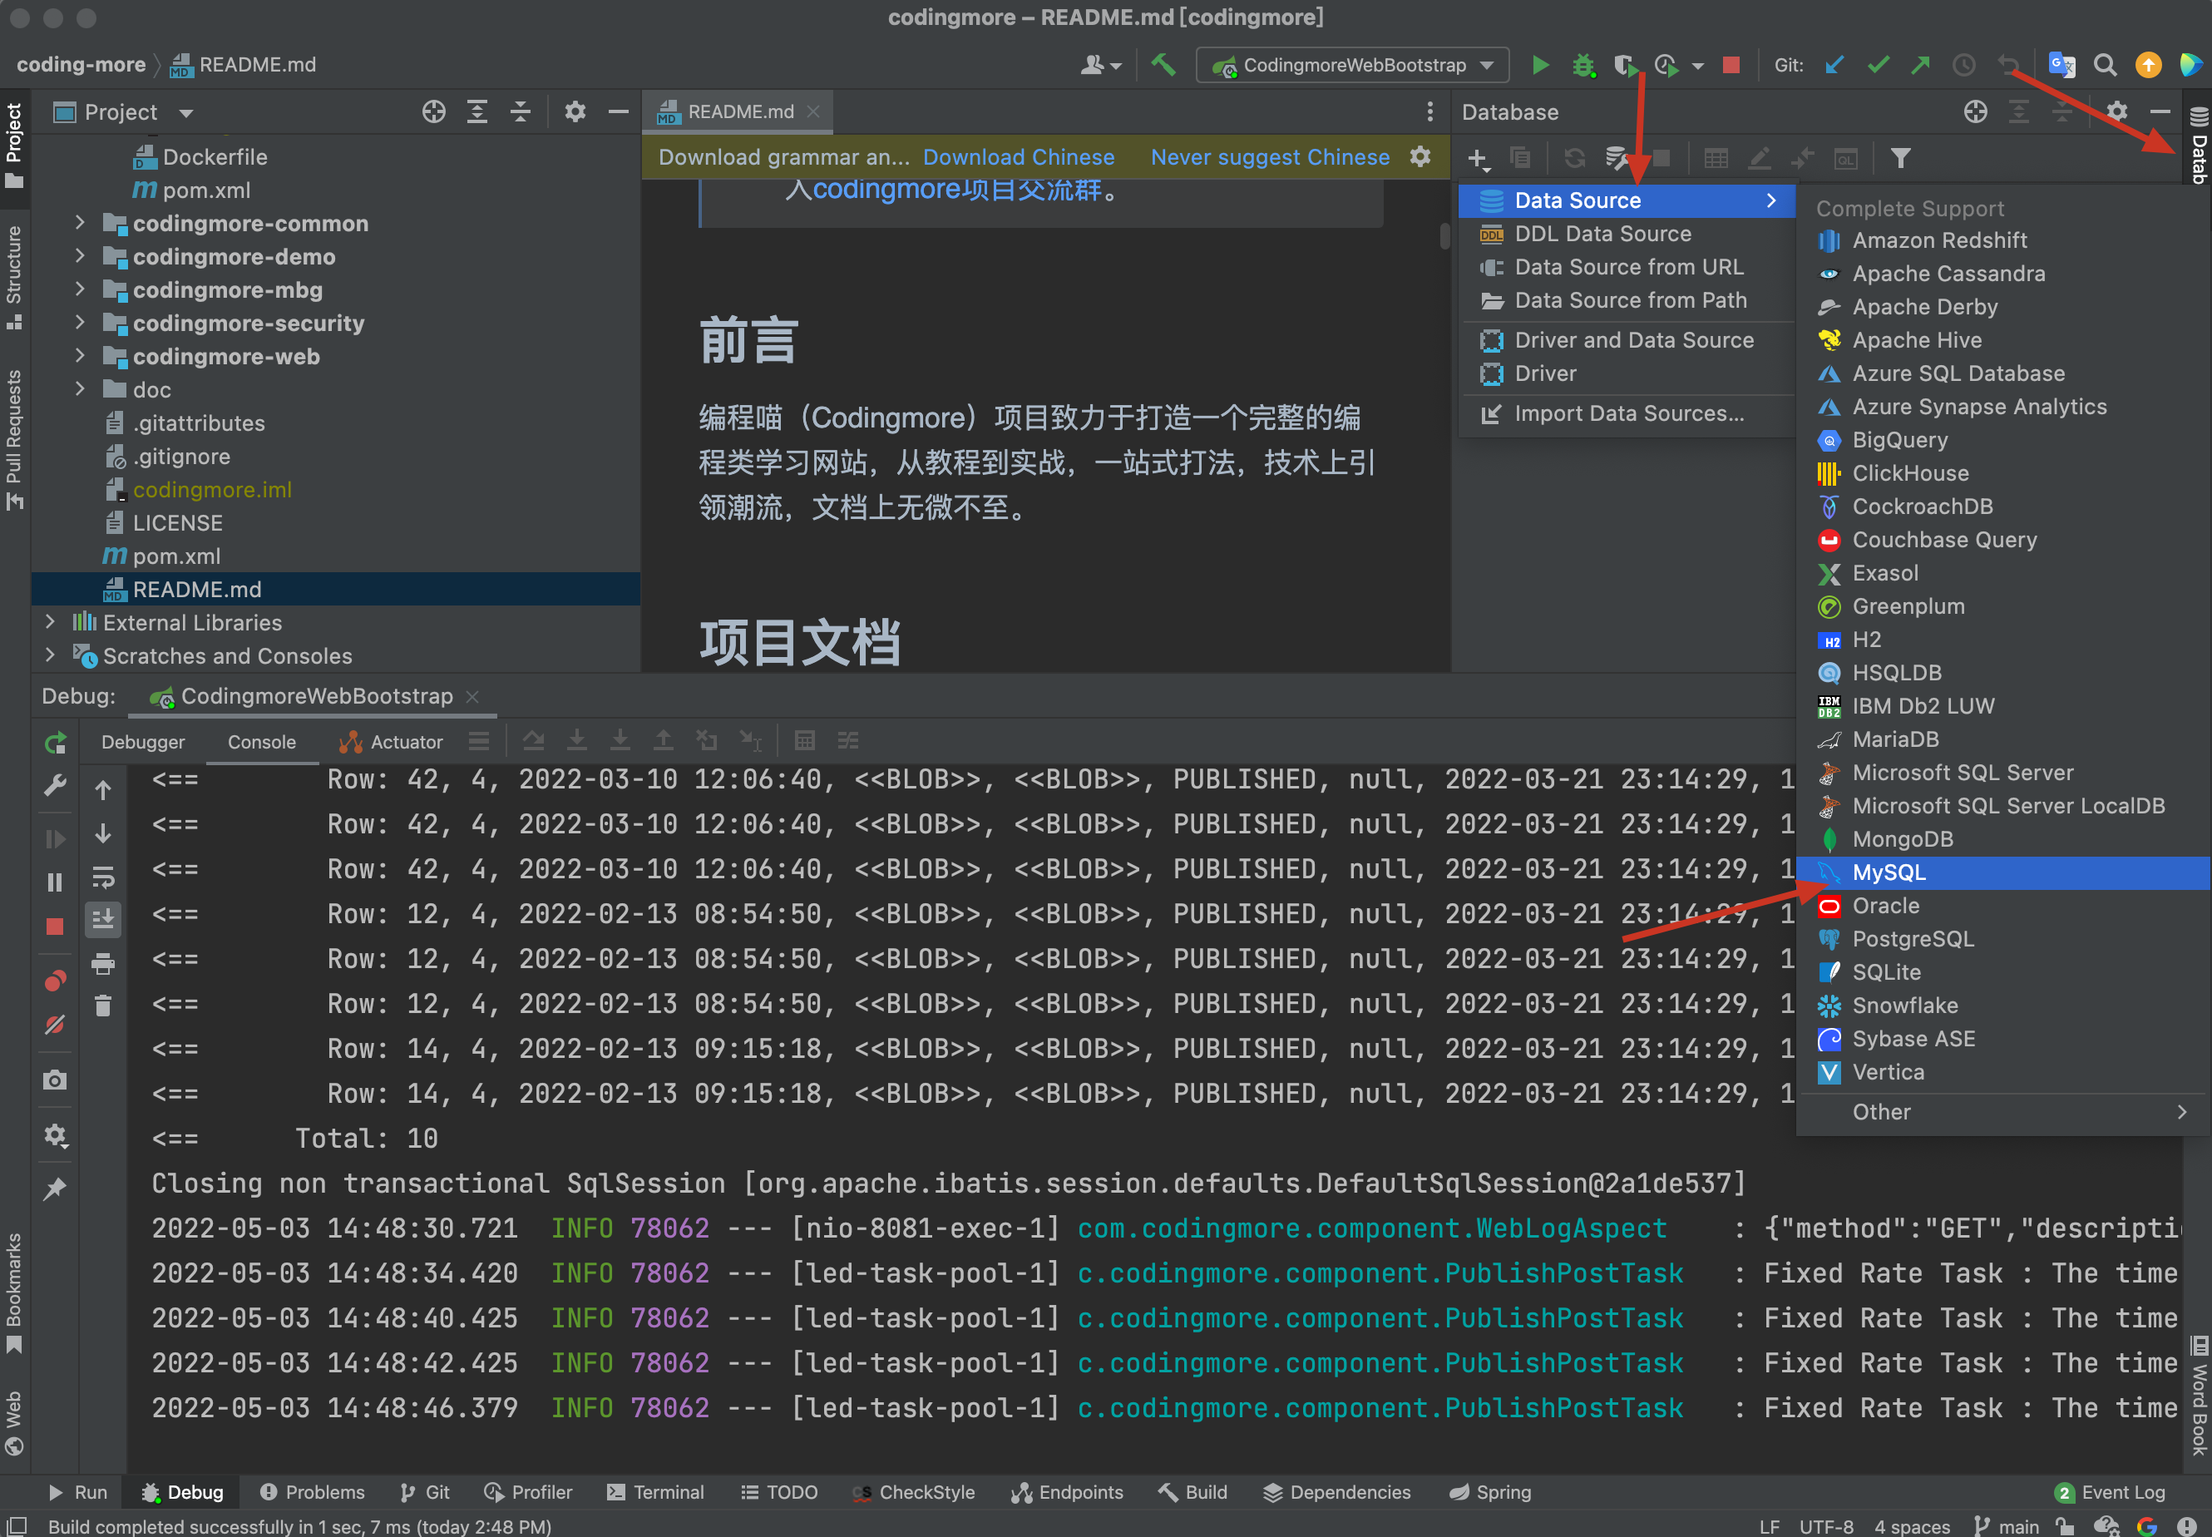Click the Build hammer icon

(x=1163, y=65)
